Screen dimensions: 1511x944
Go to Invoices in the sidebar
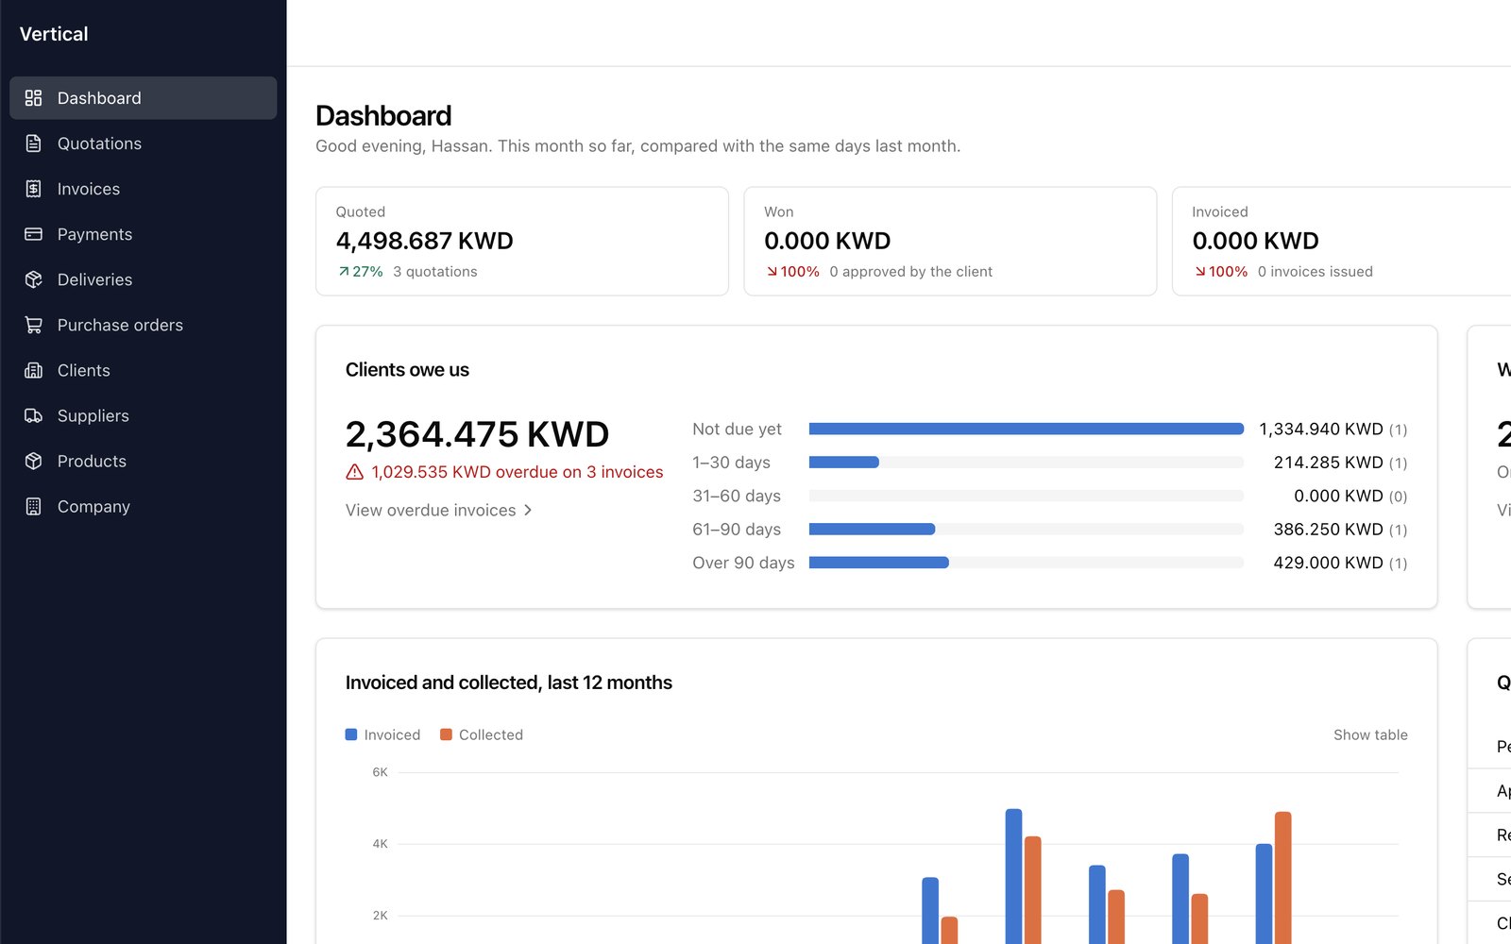point(143,189)
